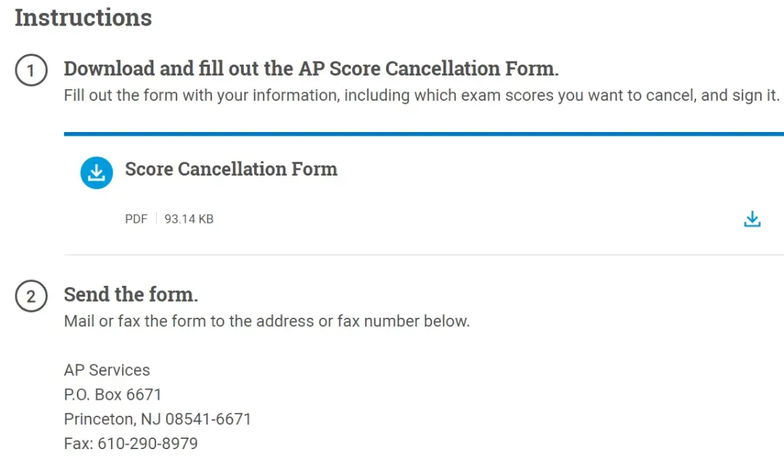Click the circled number 2 step marker
Viewport: 784px width, 460px height.
pos(31,296)
